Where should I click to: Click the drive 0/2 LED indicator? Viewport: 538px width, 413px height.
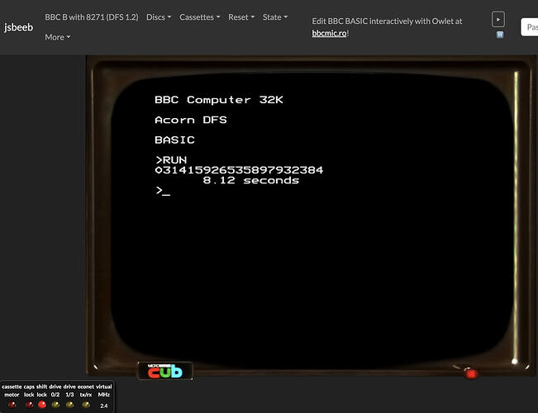[x=55, y=405]
